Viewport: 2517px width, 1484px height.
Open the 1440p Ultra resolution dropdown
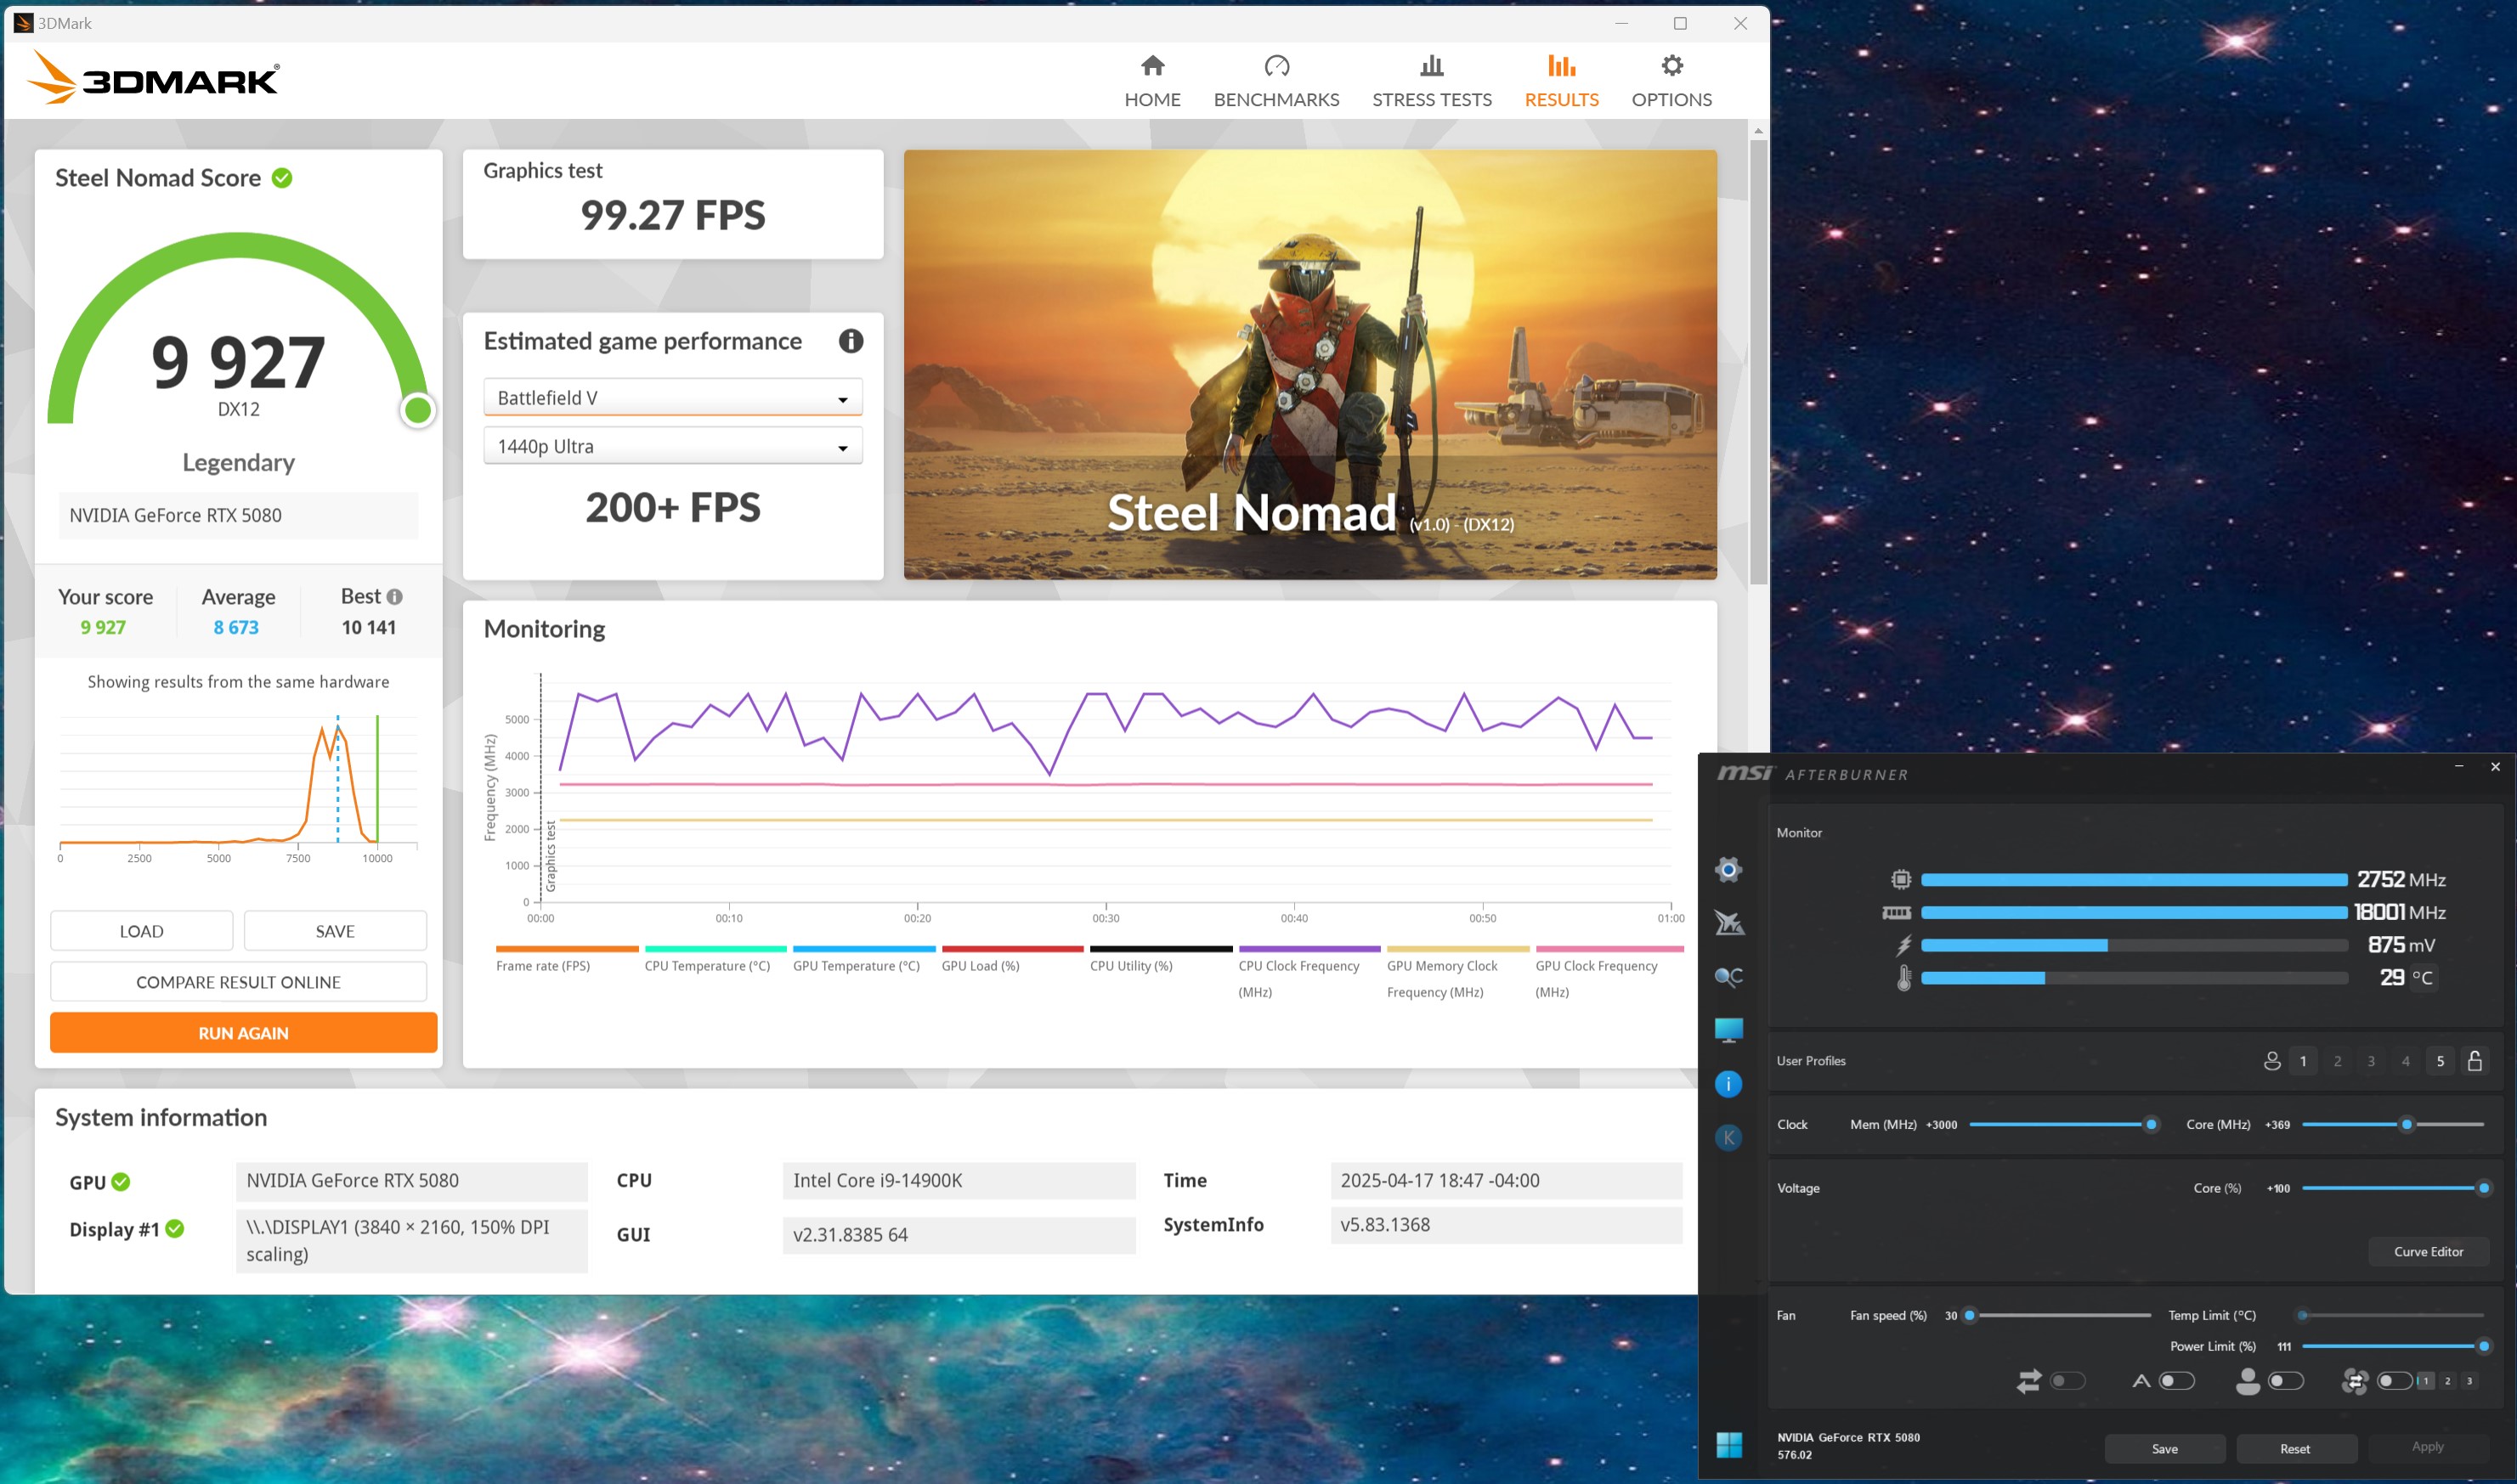click(672, 446)
